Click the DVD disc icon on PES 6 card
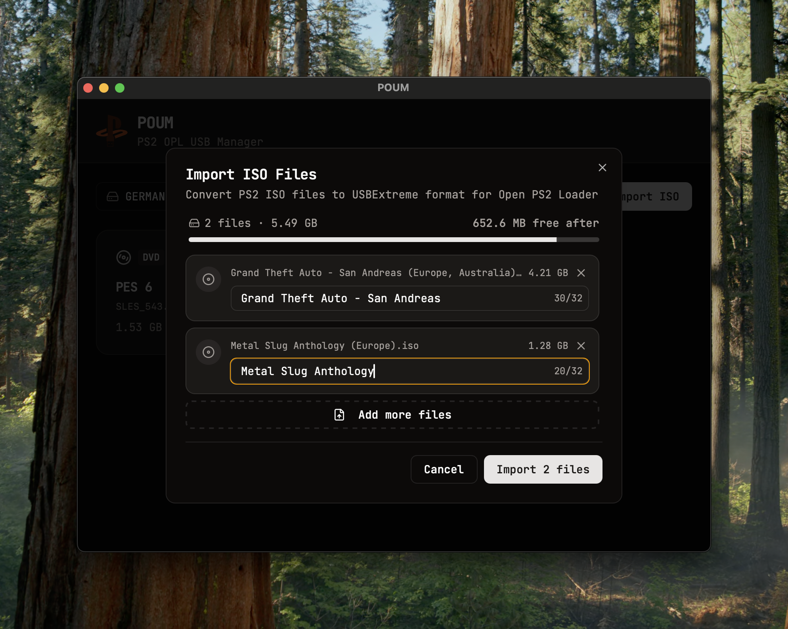The image size is (788, 629). click(124, 257)
